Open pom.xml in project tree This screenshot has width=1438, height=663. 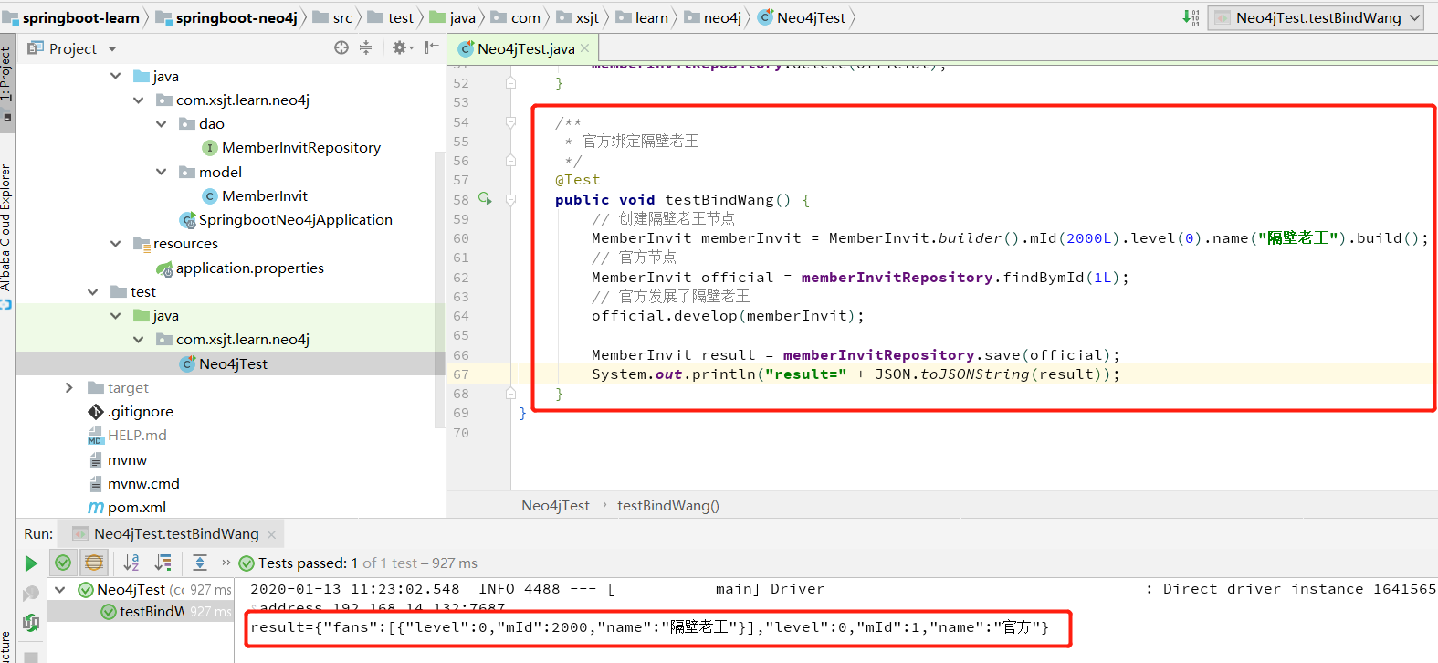127,508
